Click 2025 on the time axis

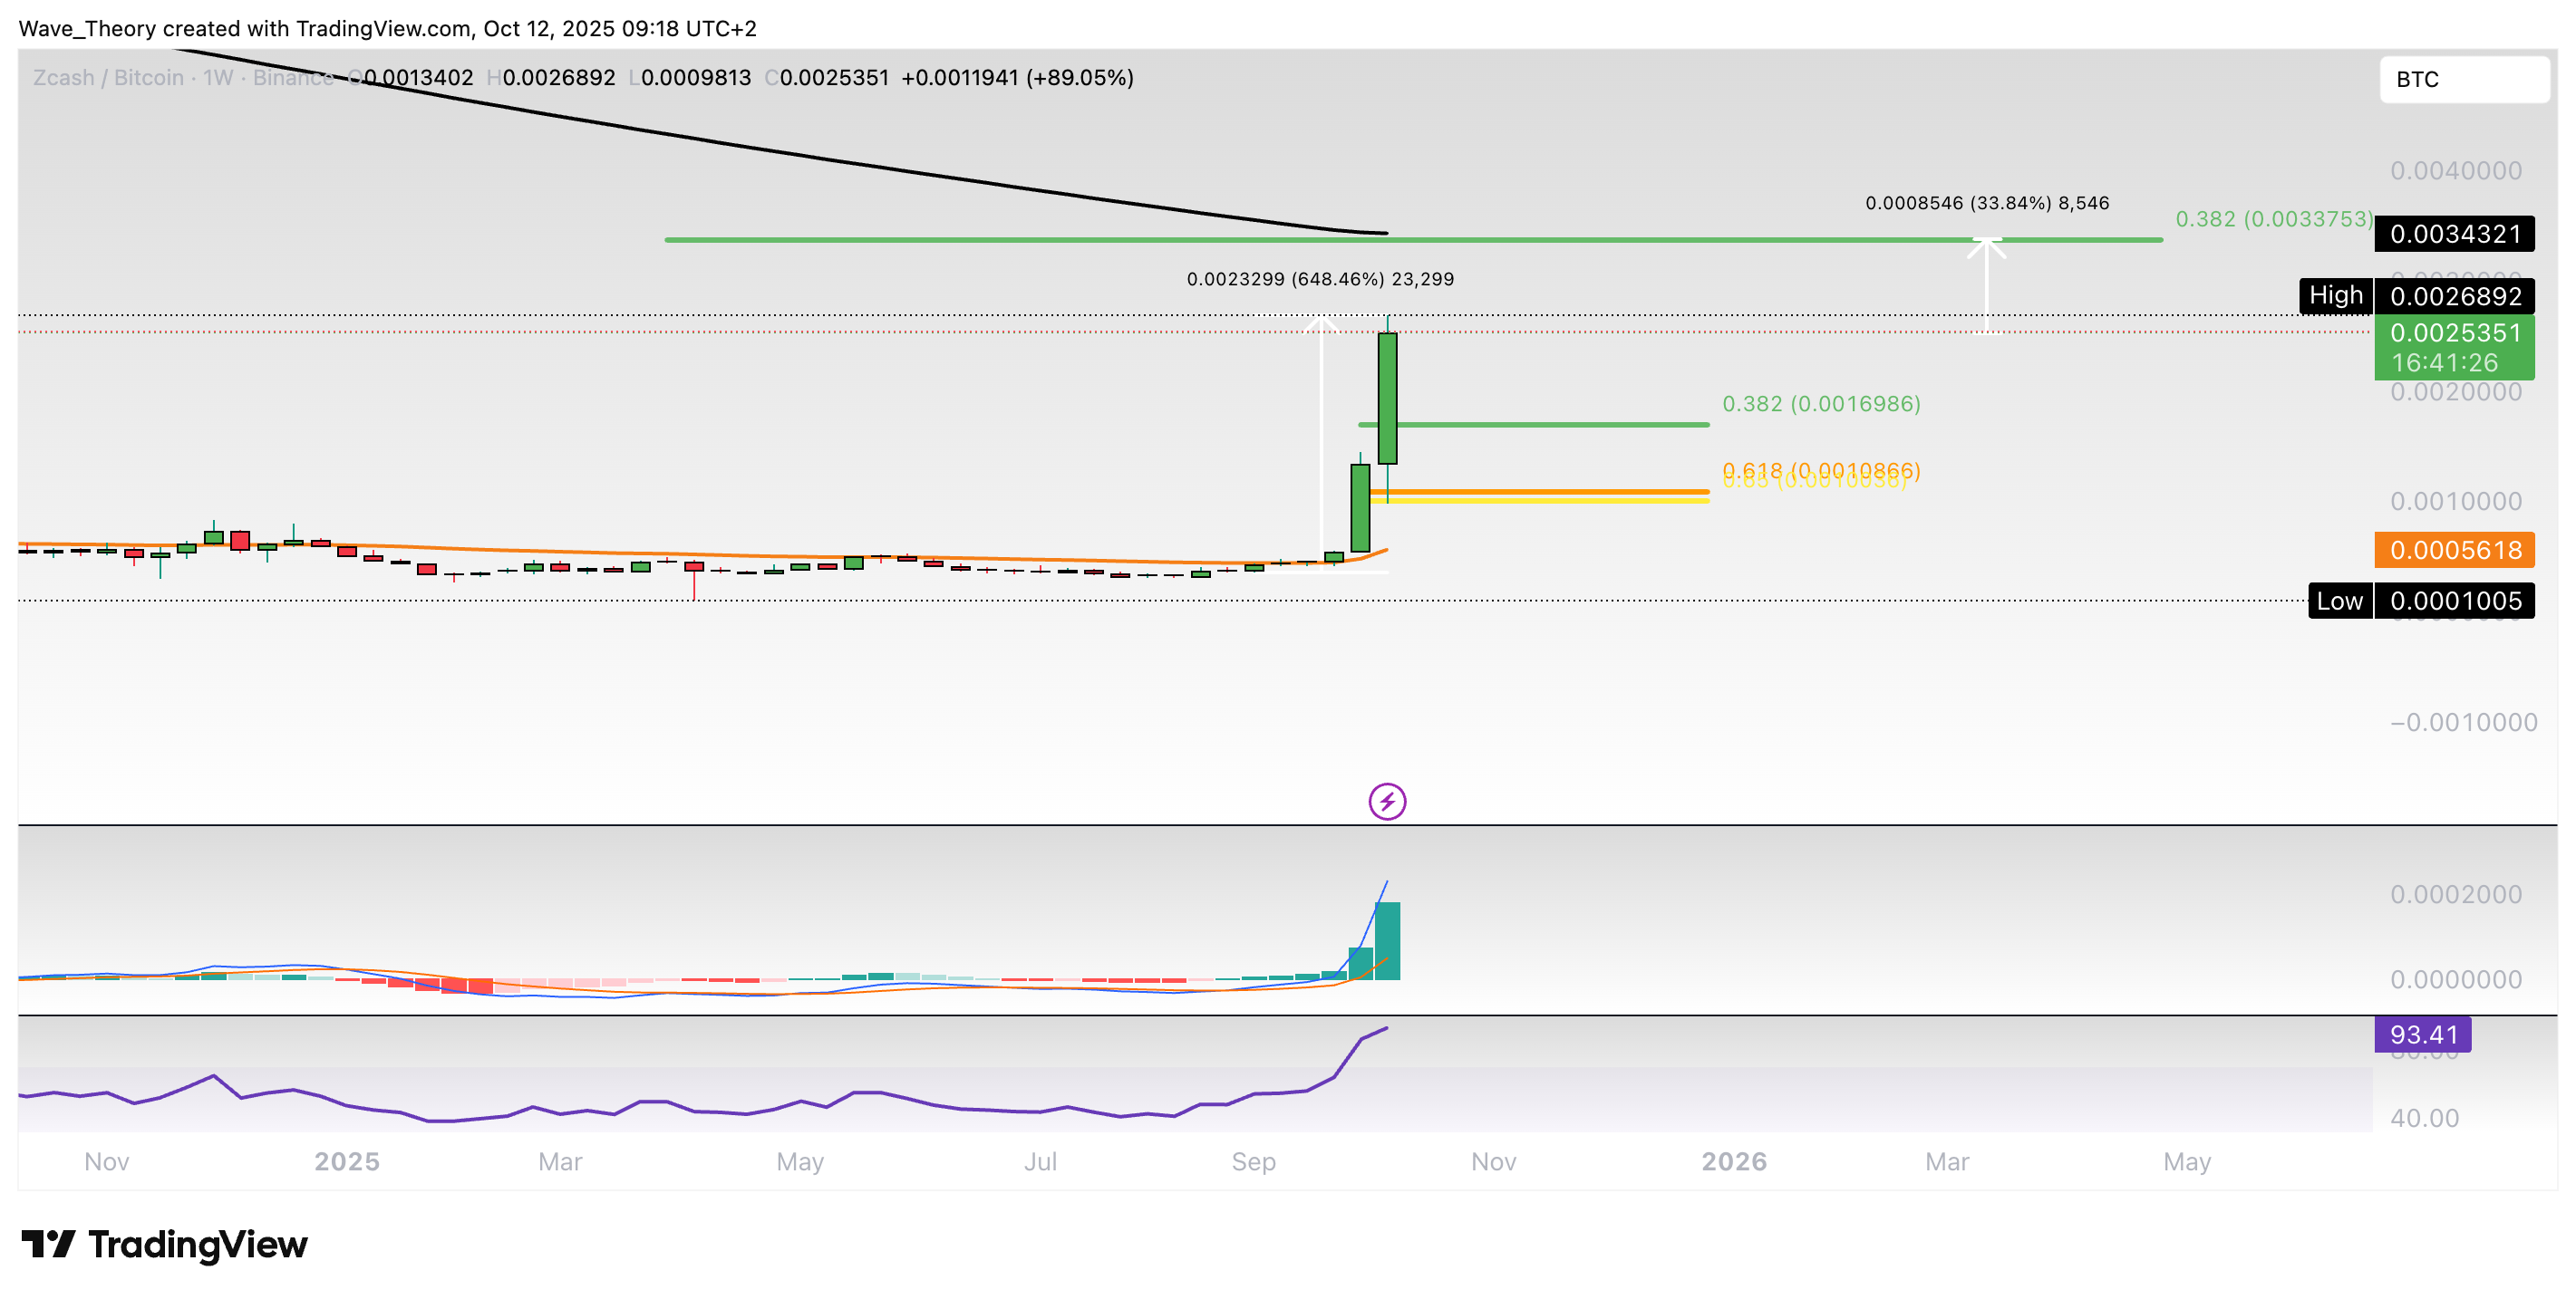(346, 1161)
